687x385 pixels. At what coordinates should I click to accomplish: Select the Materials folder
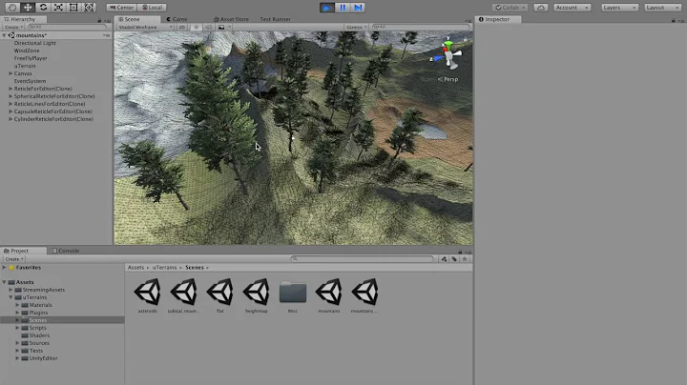pos(40,305)
